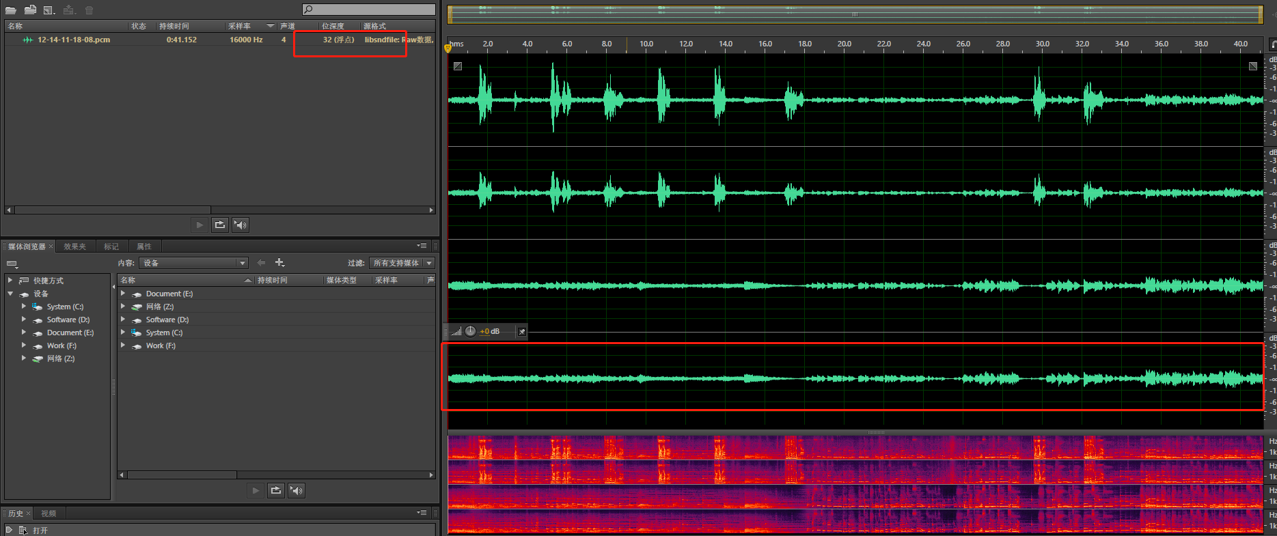Viewport: 1277px width, 536px height.
Task: Click the fade-out handle icon on the waveform
Action: [x=1253, y=66]
